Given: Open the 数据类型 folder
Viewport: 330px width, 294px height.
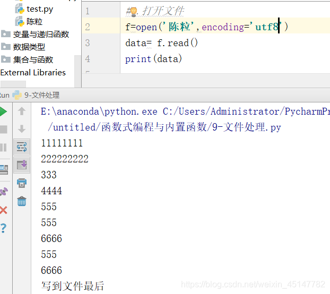Looking at the screenshot, I should click(29, 47).
